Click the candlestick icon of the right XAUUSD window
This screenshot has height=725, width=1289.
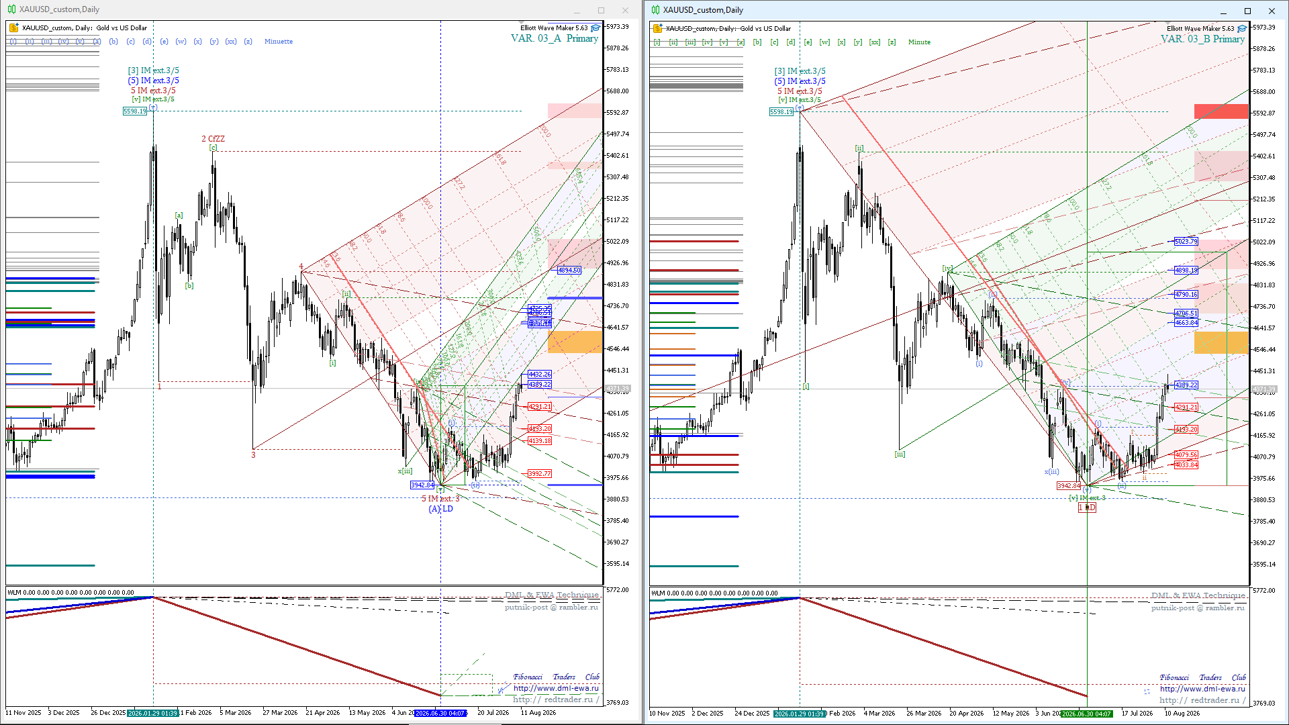[656, 10]
